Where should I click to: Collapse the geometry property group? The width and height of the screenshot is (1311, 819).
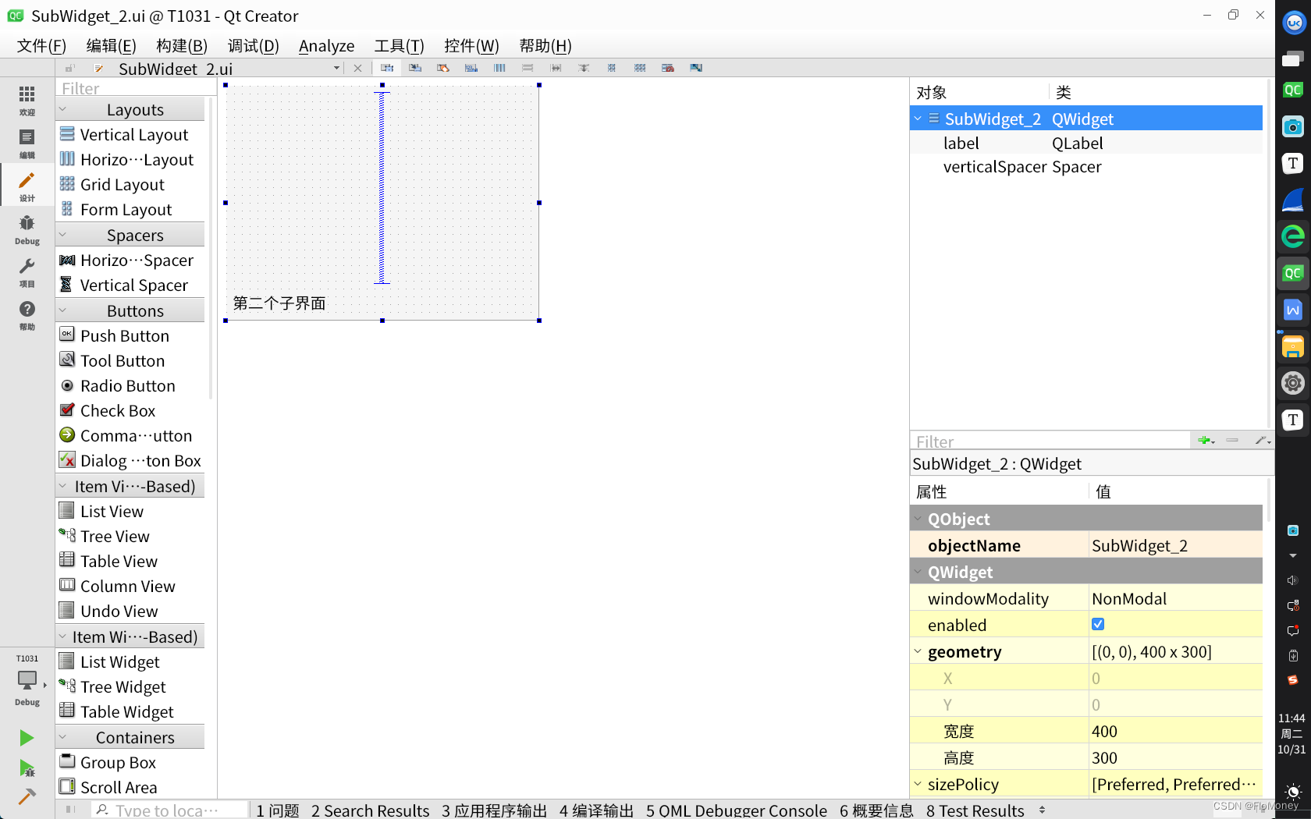coord(918,651)
